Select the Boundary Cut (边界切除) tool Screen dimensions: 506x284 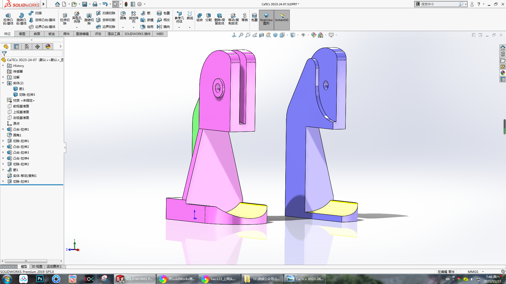coord(106,27)
